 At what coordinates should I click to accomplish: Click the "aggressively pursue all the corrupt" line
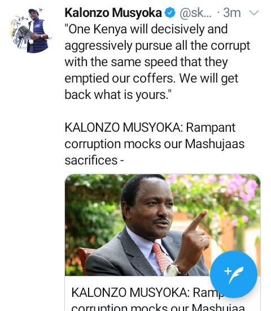pos(158,46)
